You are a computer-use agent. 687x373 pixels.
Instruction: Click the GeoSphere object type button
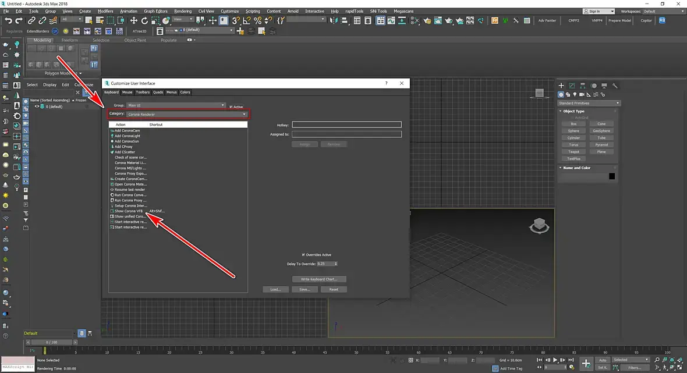(601, 131)
